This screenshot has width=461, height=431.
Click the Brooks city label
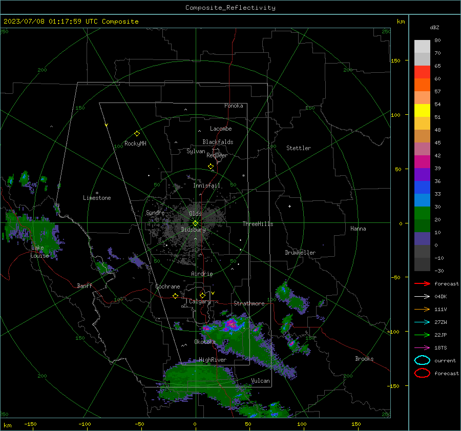click(364, 359)
